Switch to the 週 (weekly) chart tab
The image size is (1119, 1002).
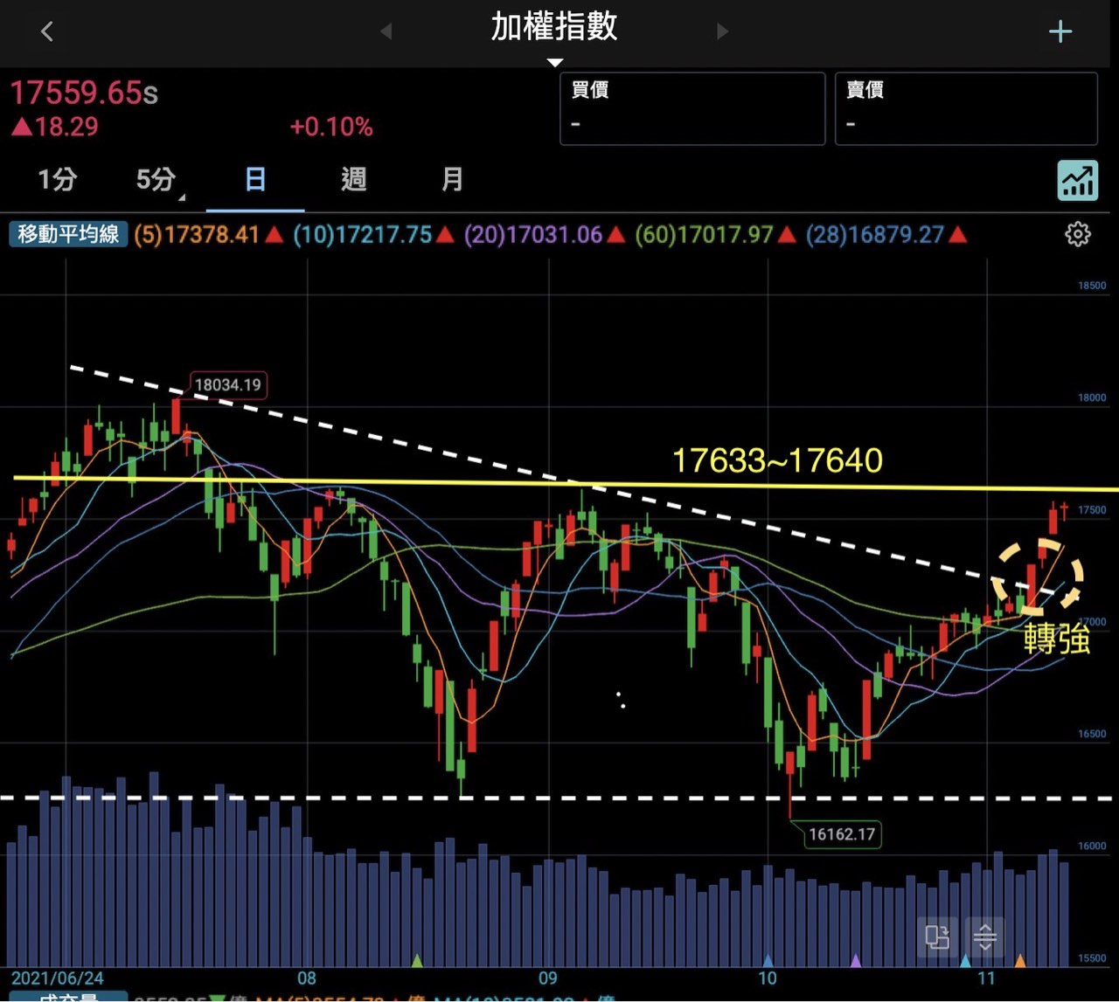coord(353,180)
